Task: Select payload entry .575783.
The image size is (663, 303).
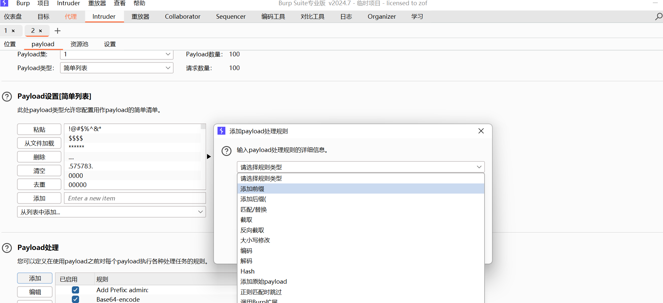Action: pos(133,166)
